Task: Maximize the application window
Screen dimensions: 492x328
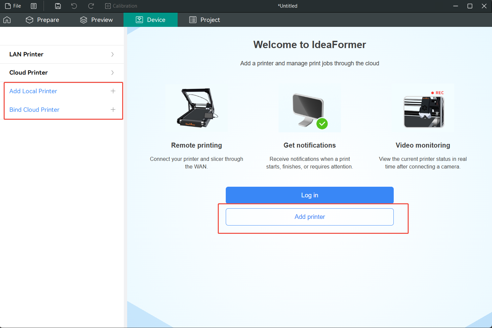Action: (x=470, y=6)
